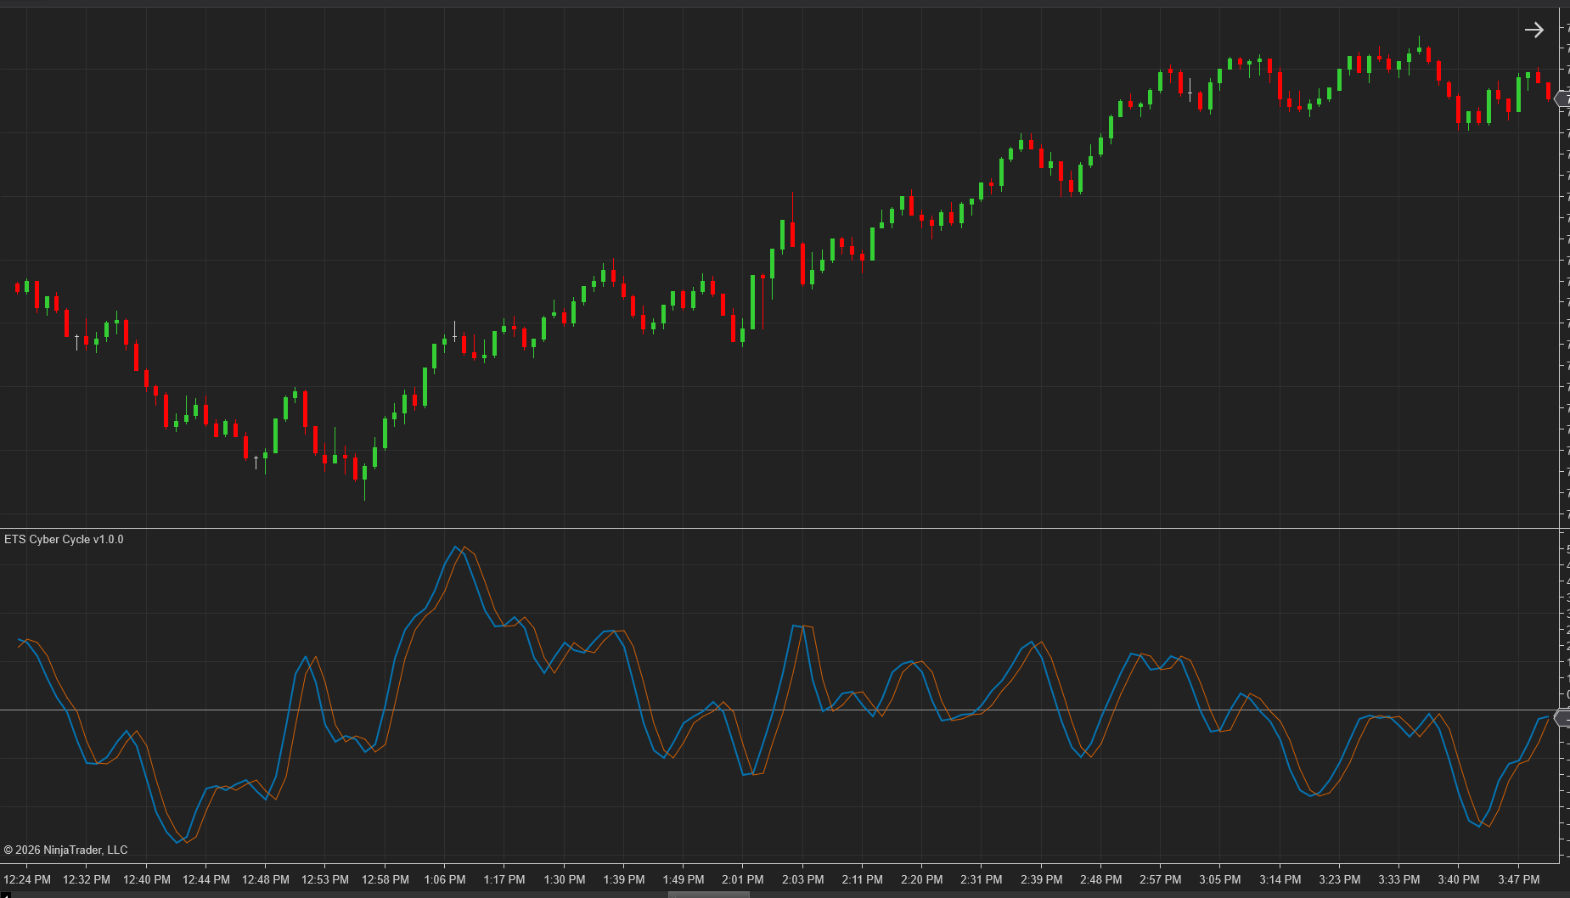Select the tall green candle above 2:01 PM

(x=752, y=301)
